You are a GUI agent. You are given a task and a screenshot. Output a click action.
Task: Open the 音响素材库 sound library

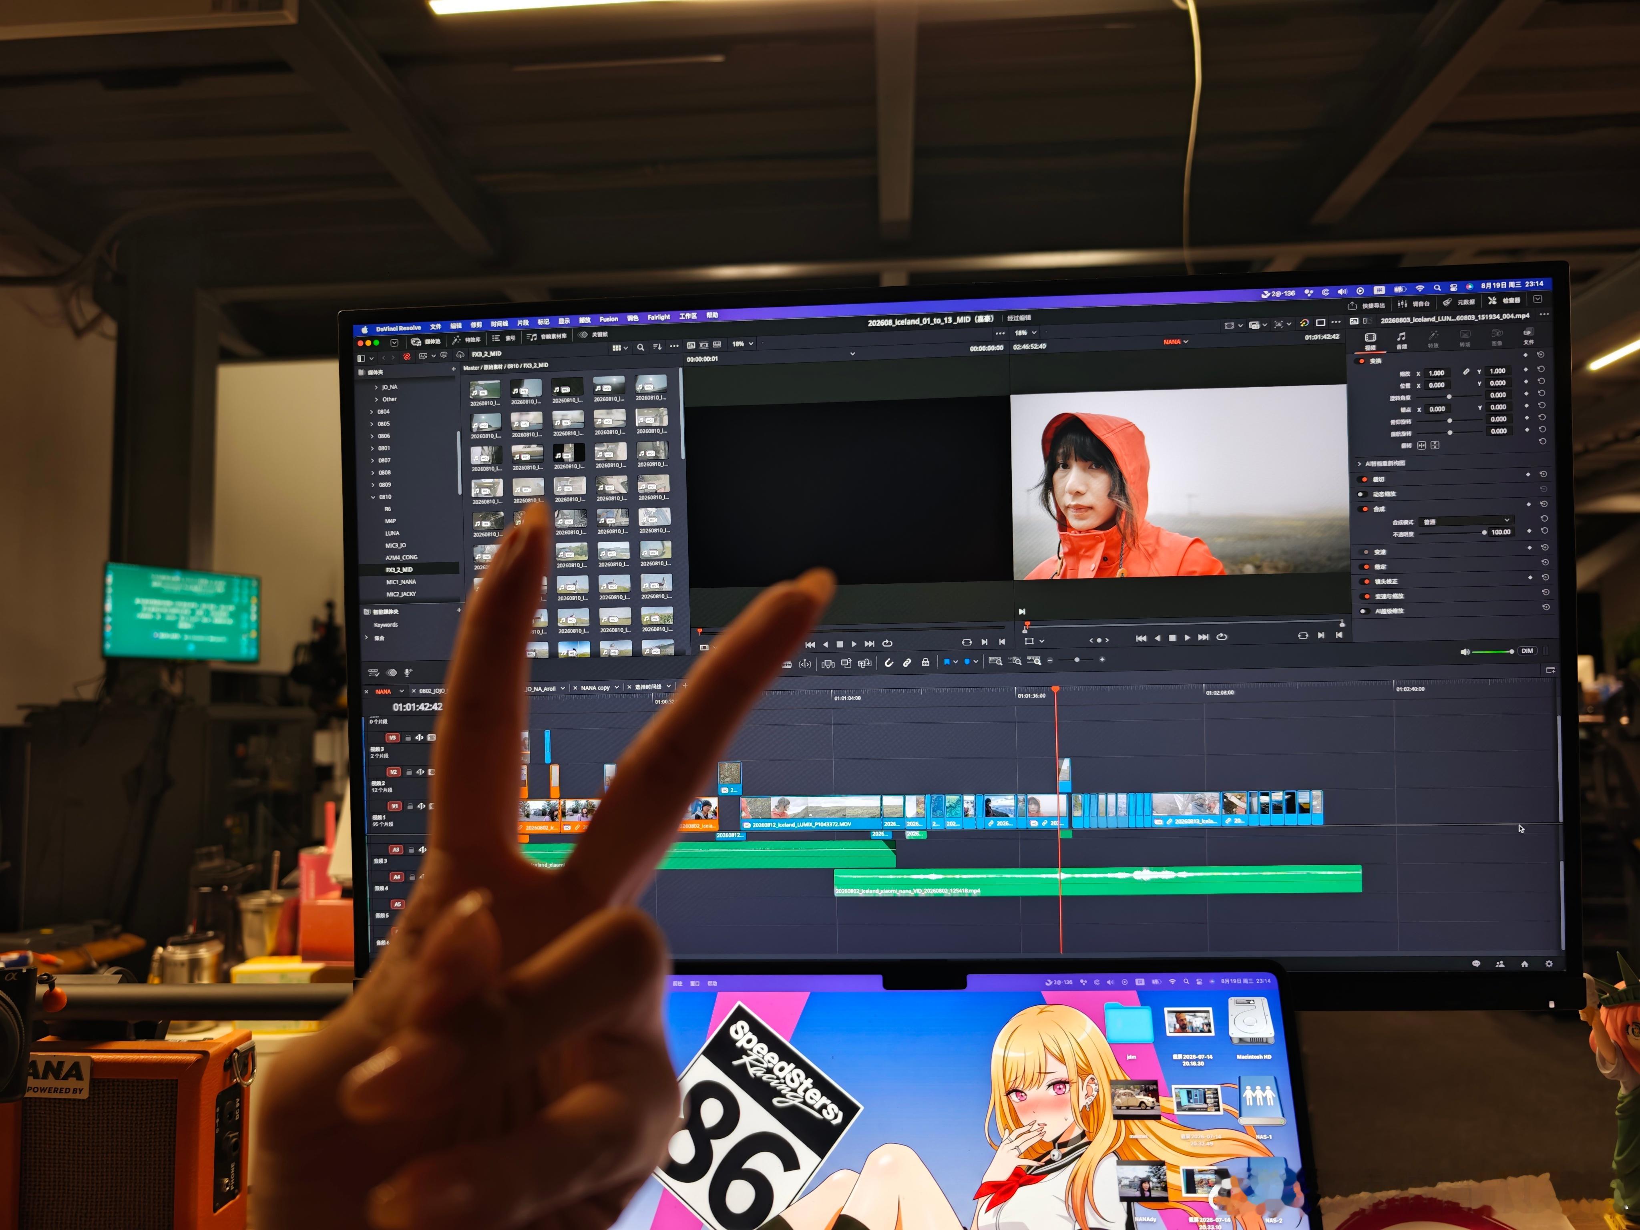tap(547, 337)
